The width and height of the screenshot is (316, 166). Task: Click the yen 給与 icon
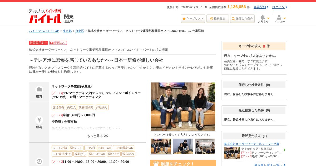(x=39, y=120)
